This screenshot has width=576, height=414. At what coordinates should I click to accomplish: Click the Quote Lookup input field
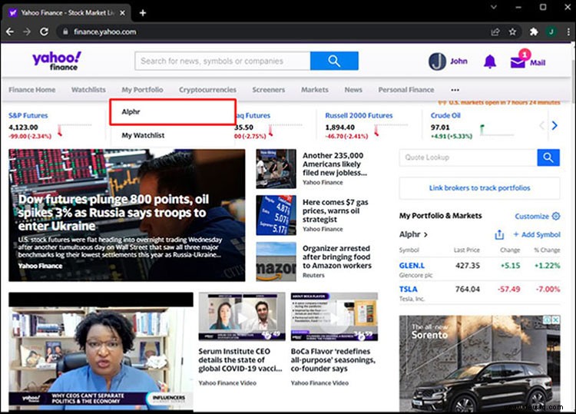click(468, 157)
